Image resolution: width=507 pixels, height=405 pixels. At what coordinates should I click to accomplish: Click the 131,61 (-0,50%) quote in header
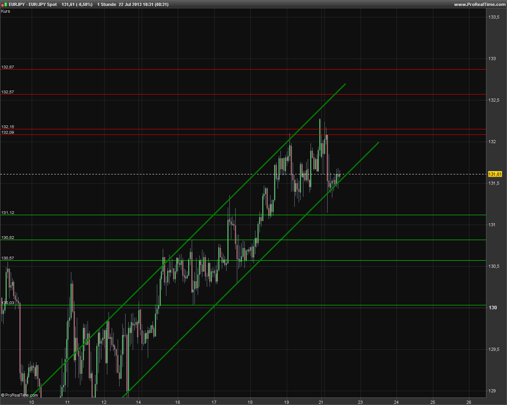tap(77, 4)
